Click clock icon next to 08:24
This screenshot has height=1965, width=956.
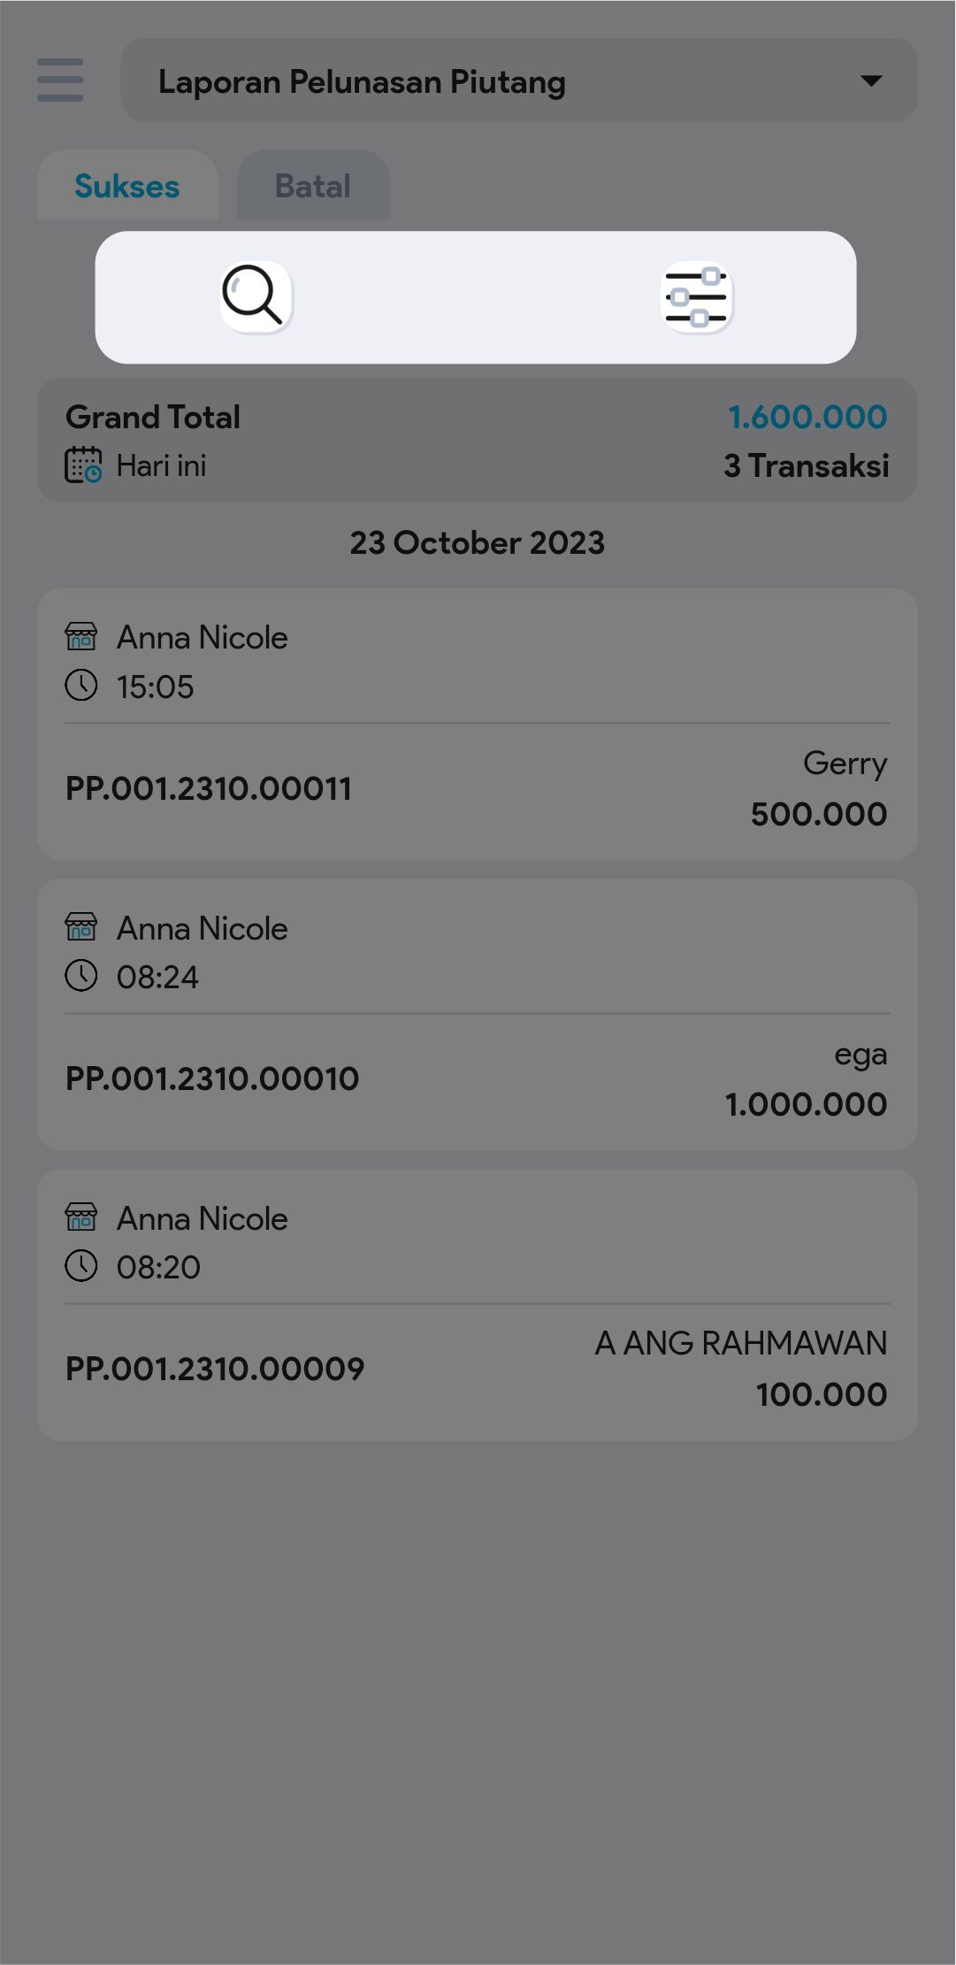click(81, 976)
